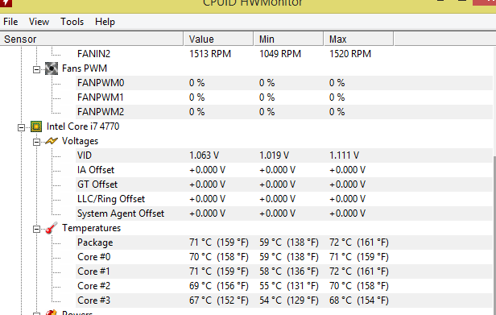Image resolution: width=496 pixels, height=315 pixels.
Task: Open the File menu
Action: tap(10, 22)
